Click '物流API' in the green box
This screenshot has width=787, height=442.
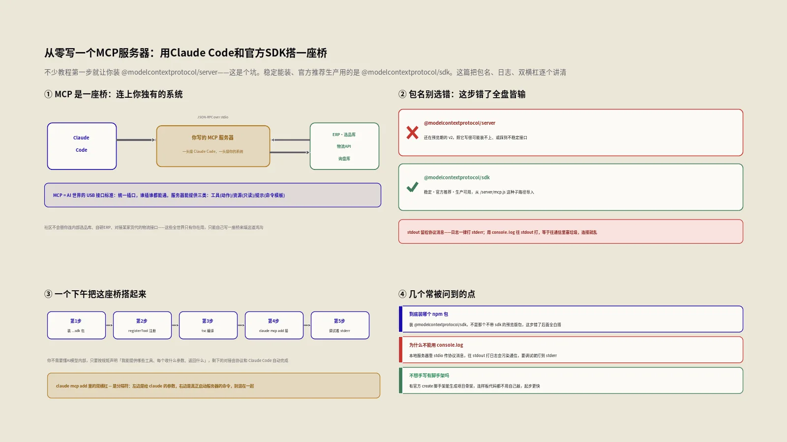pyautogui.click(x=344, y=146)
